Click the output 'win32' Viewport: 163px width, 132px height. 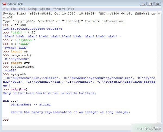point(10,70)
